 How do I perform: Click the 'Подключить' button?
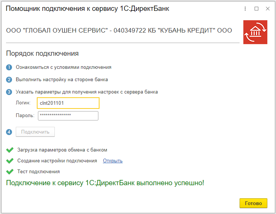pyautogui.click(x=35, y=132)
